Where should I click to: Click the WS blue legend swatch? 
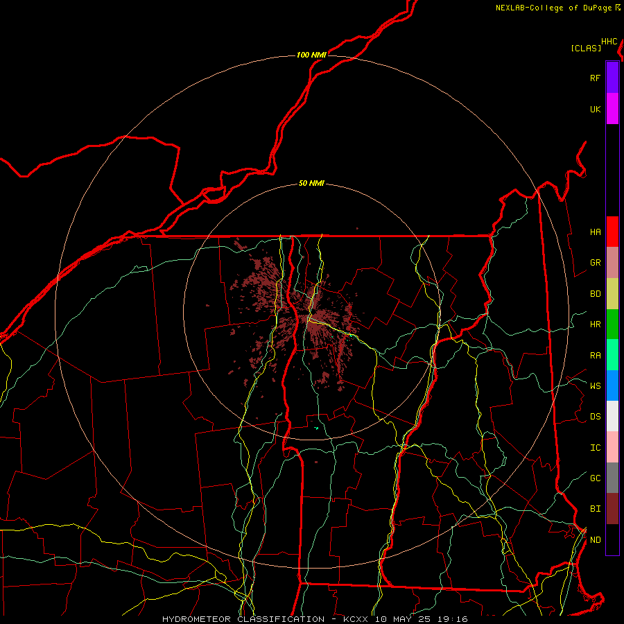coord(612,385)
